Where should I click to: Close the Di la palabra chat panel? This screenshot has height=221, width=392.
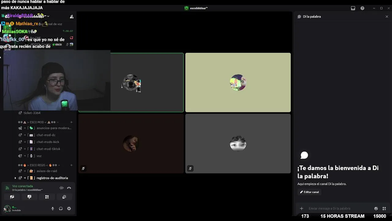point(387,17)
